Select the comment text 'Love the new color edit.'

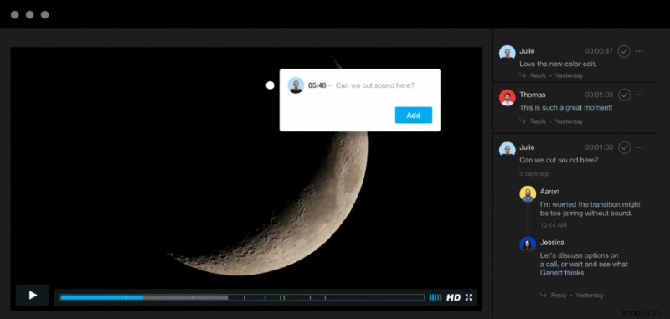pyautogui.click(x=558, y=64)
